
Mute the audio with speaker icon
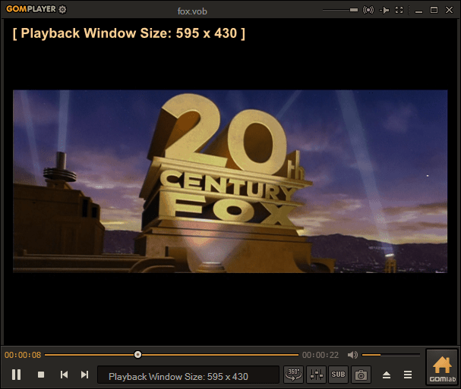(352, 355)
